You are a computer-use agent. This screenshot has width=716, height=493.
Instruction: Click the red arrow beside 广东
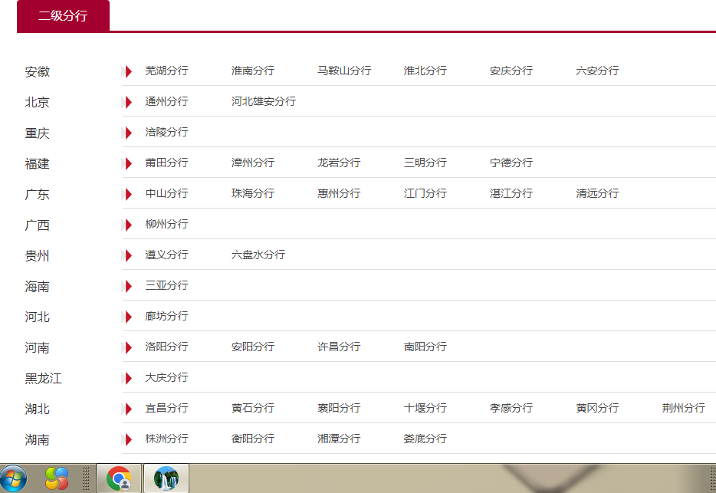click(128, 194)
